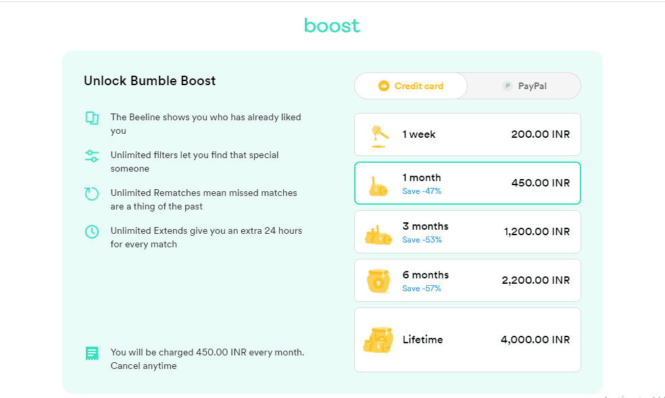Click the honey dipper icon beside 1 week
665x398 pixels.
(x=378, y=134)
